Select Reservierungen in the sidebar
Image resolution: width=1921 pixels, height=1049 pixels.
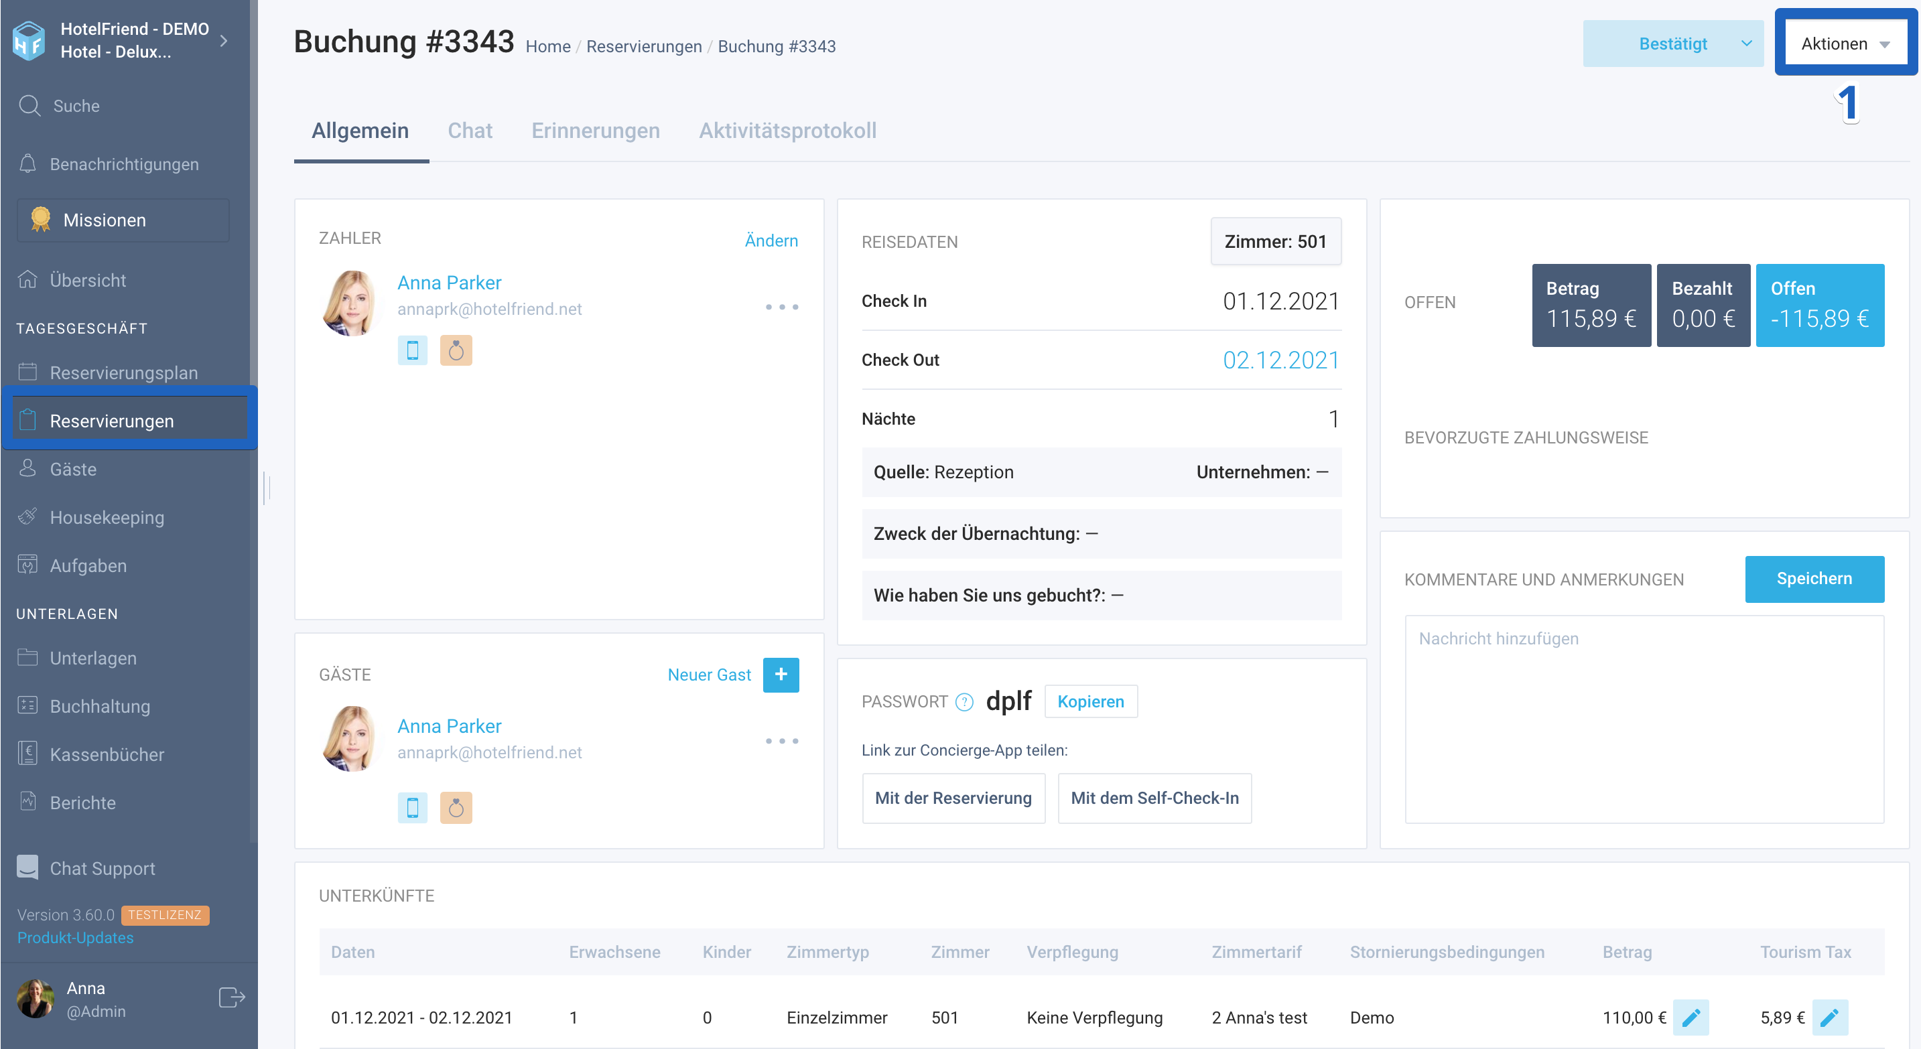click(131, 421)
